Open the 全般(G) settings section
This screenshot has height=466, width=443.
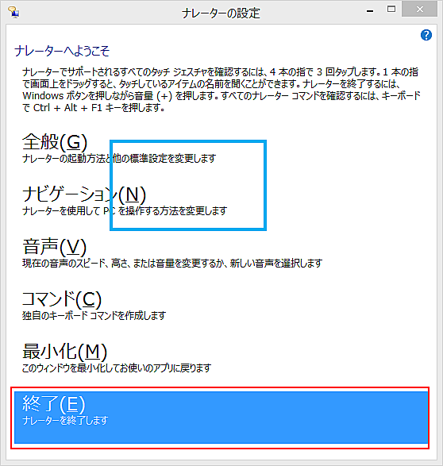coord(55,142)
